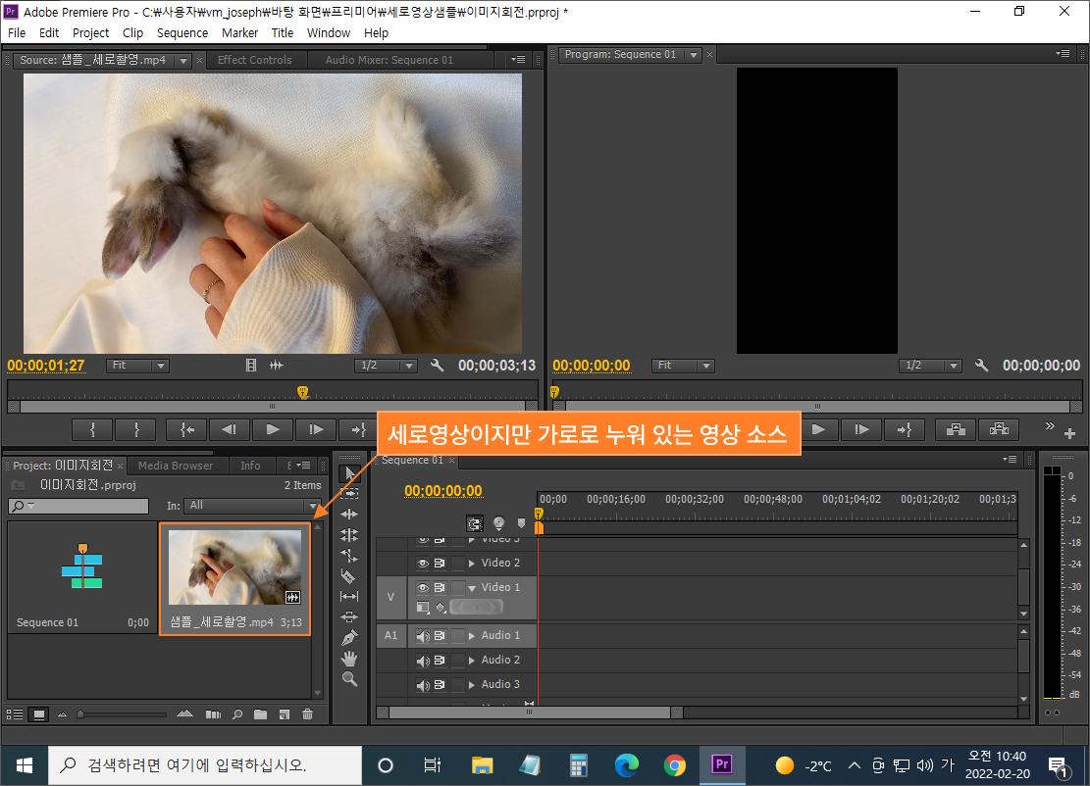The width and height of the screenshot is (1090, 786).
Task: Select the Pen tool
Action: (349, 637)
